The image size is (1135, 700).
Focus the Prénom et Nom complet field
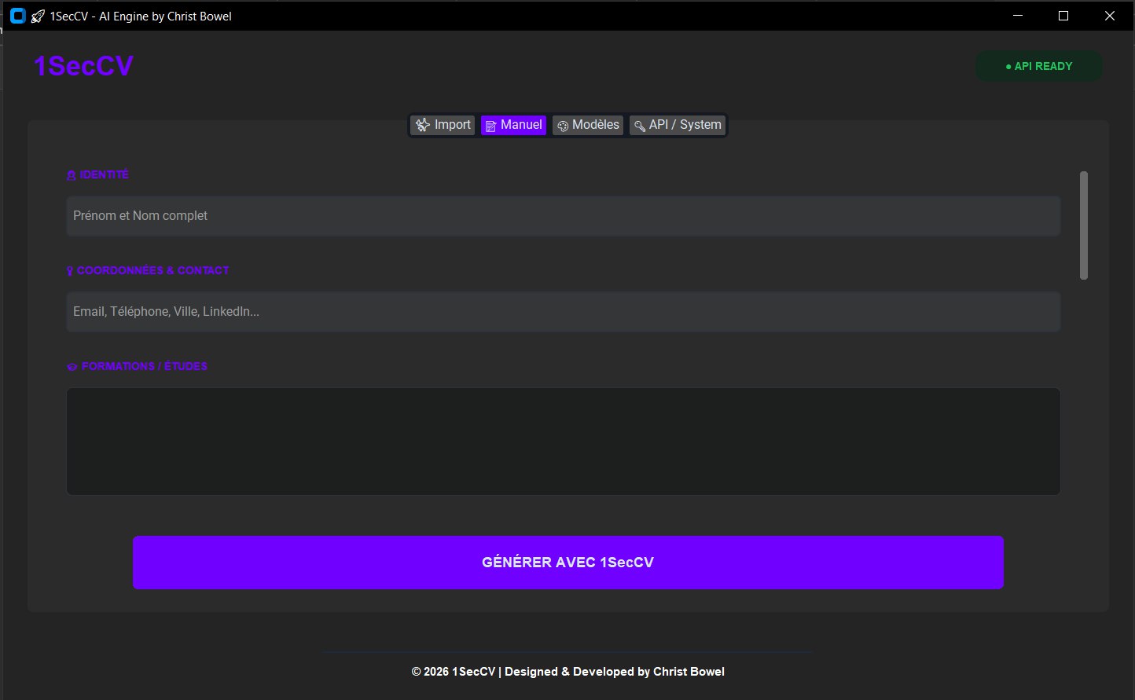point(563,215)
